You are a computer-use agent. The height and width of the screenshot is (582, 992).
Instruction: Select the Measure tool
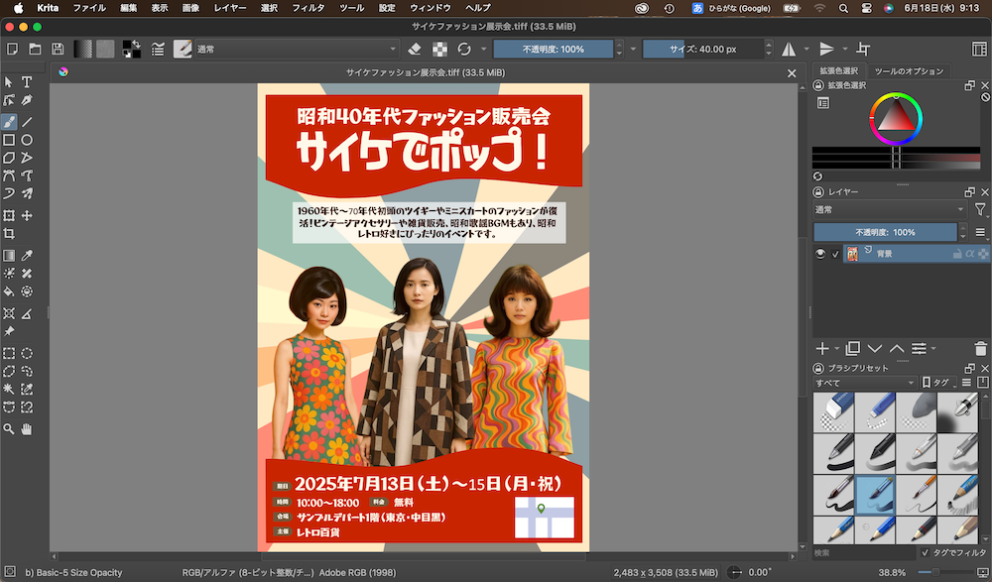tap(27, 313)
